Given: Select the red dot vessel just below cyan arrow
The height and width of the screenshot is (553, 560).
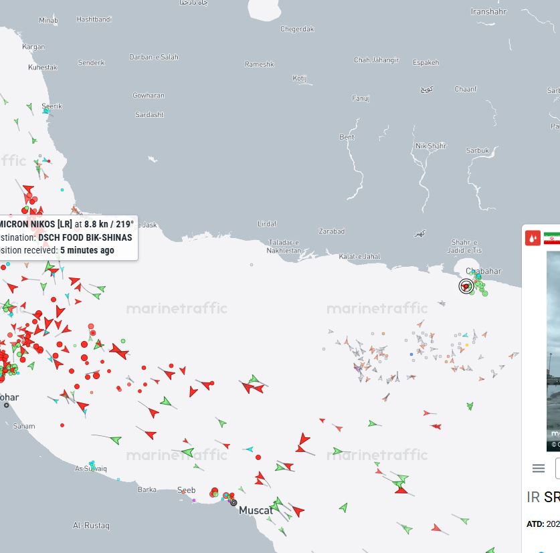Looking at the screenshot, I should pyautogui.click(x=258, y=457).
